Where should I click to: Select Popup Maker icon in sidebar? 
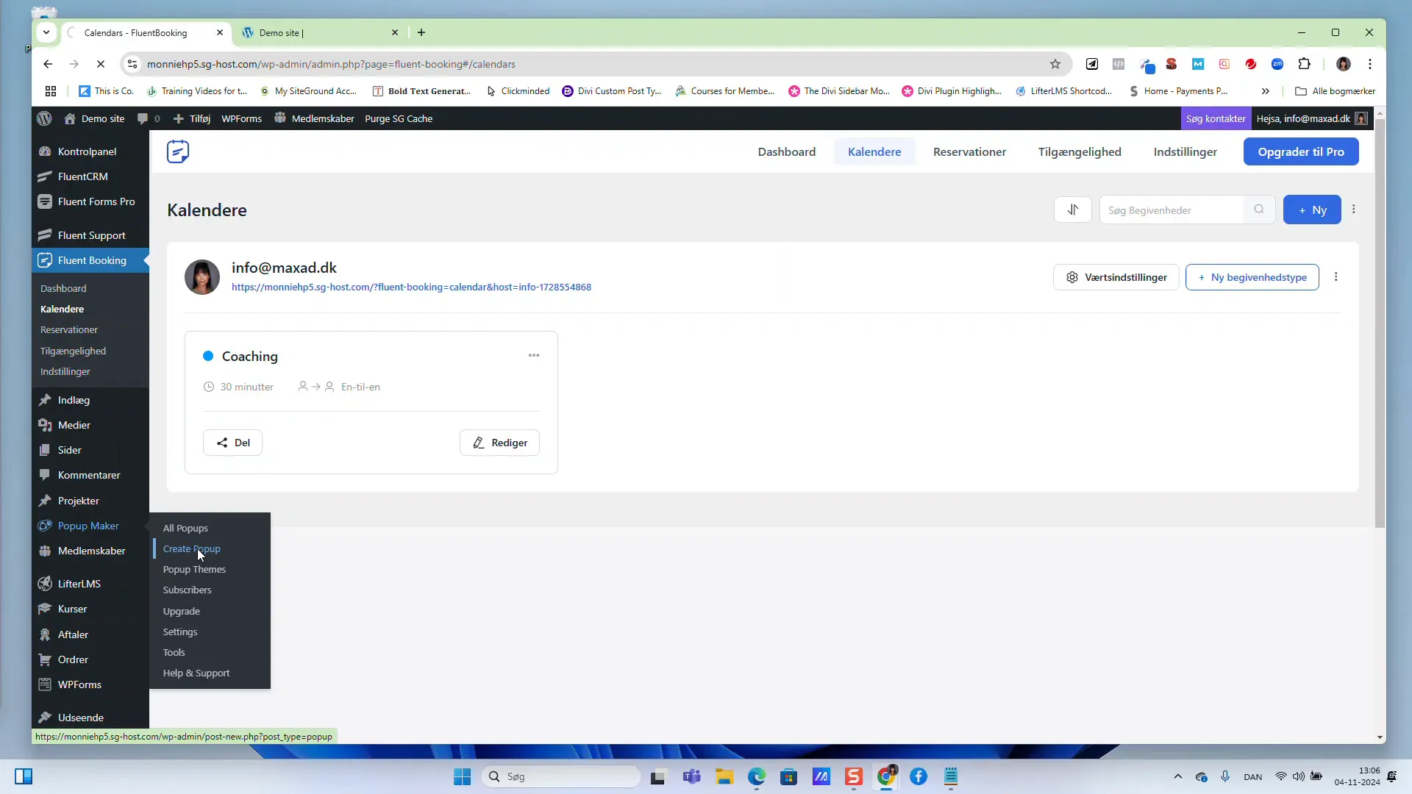point(45,526)
